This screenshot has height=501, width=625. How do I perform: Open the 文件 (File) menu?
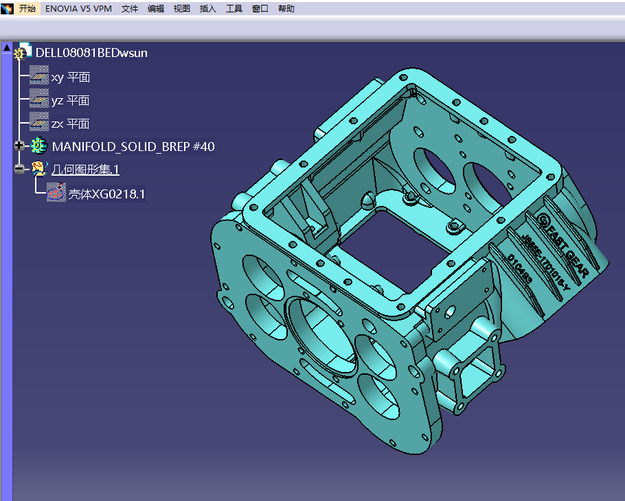[x=130, y=9]
